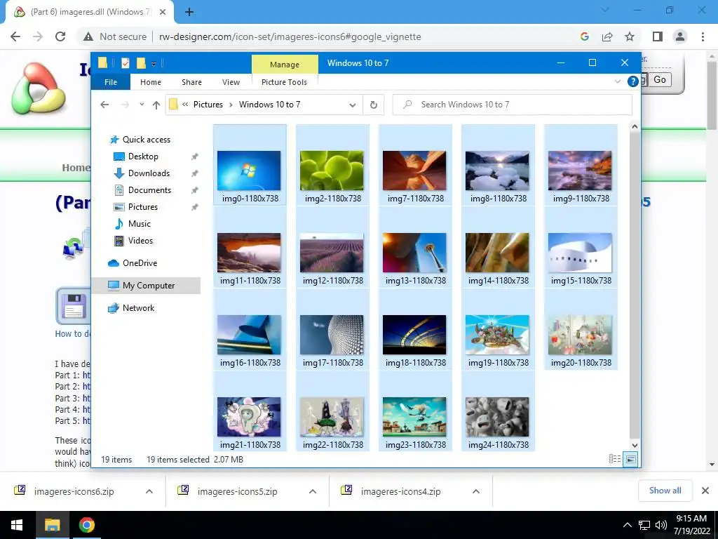The height and width of the screenshot is (539, 718).
Task: Click the Explorer scrollbar up arrow
Action: coord(635,126)
